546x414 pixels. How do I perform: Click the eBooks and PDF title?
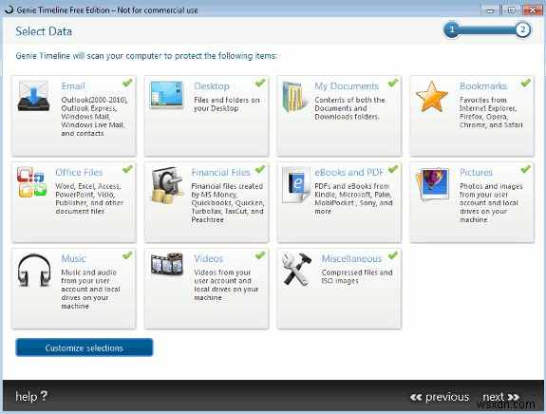(348, 173)
